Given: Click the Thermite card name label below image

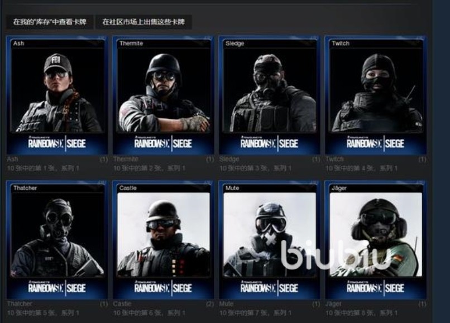Looking at the screenshot, I should coord(126,159).
